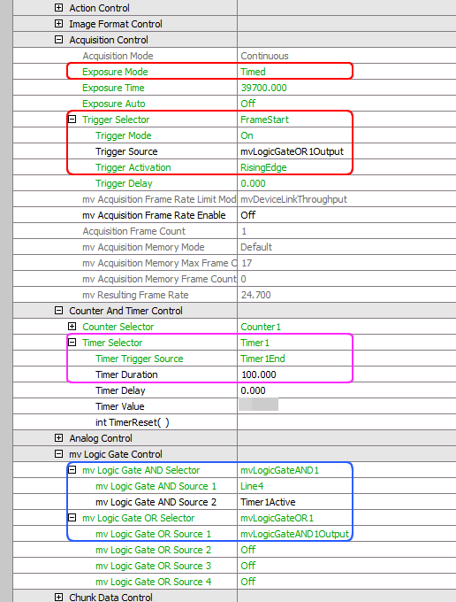Collapse the mv Logic Gate Control category
Viewport: 456px width, 602px height.
[58, 454]
